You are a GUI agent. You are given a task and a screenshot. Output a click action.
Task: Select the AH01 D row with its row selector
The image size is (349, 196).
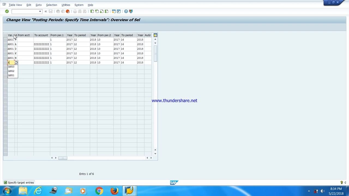click(5, 49)
